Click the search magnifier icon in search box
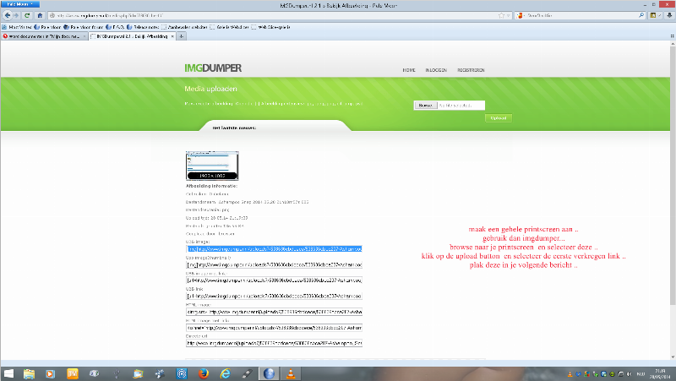This screenshot has height=381, width=676. point(641,15)
